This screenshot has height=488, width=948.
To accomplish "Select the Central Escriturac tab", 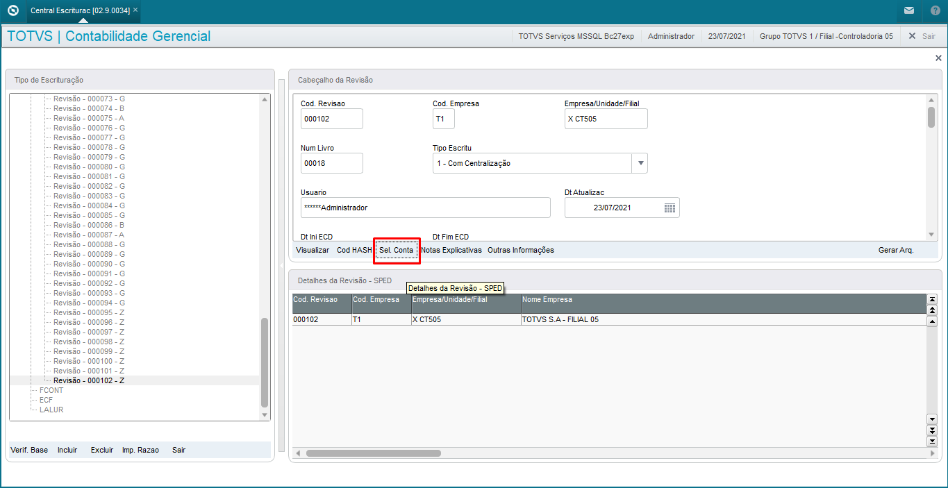I will pyautogui.click(x=81, y=10).
